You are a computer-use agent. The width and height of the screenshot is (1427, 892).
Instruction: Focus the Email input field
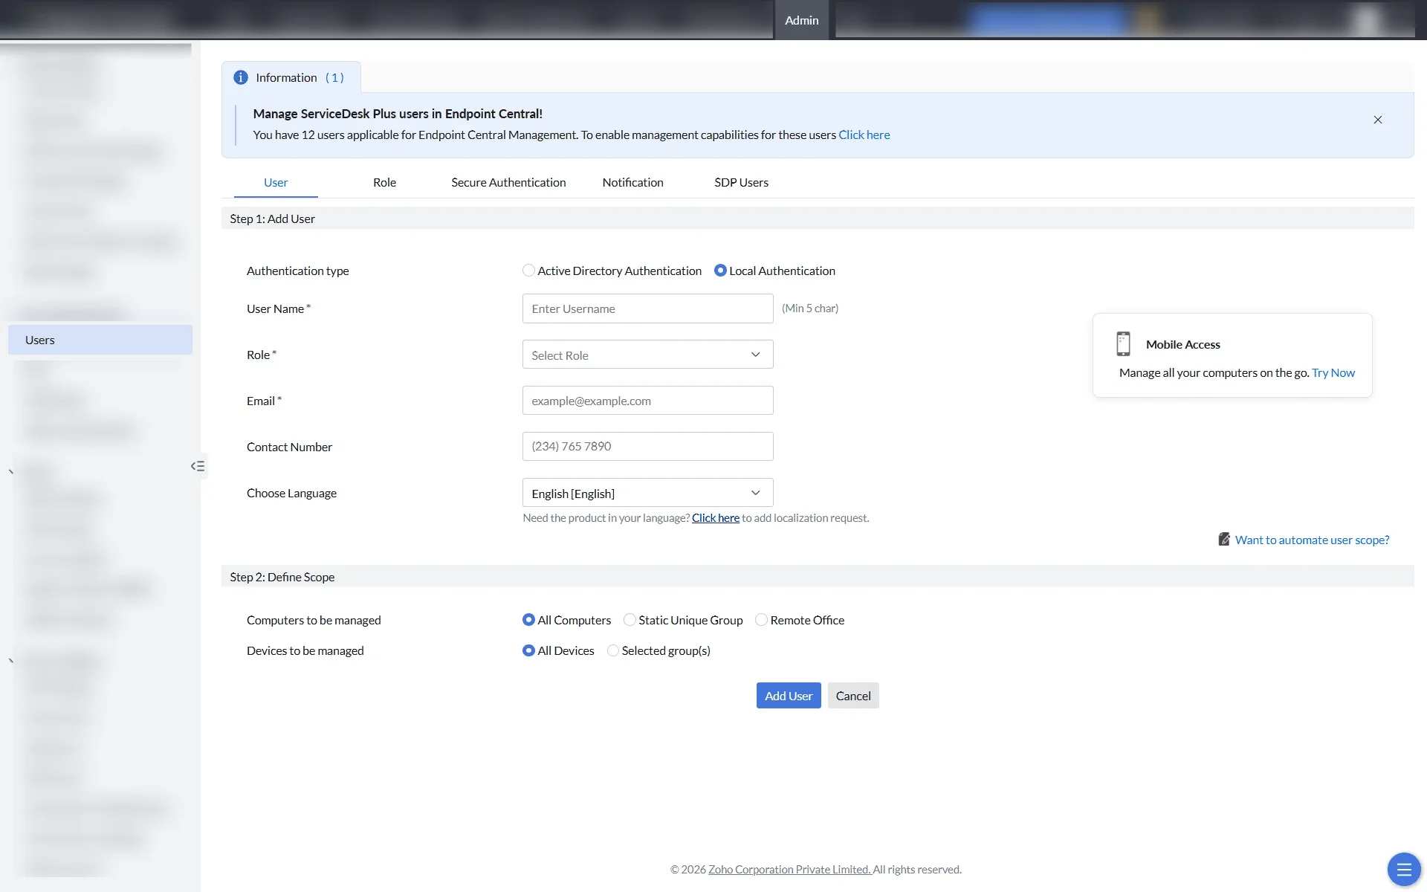647,401
